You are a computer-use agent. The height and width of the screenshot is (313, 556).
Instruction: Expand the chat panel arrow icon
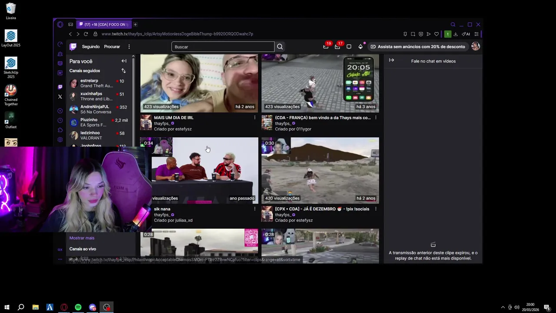coord(391,60)
